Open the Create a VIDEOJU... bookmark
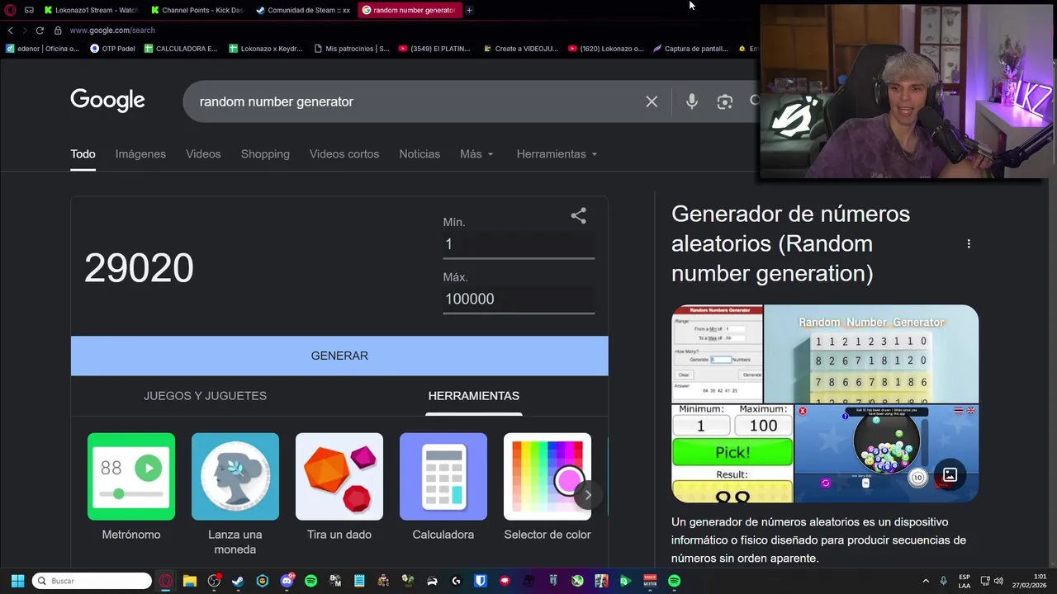 tap(520, 49)
